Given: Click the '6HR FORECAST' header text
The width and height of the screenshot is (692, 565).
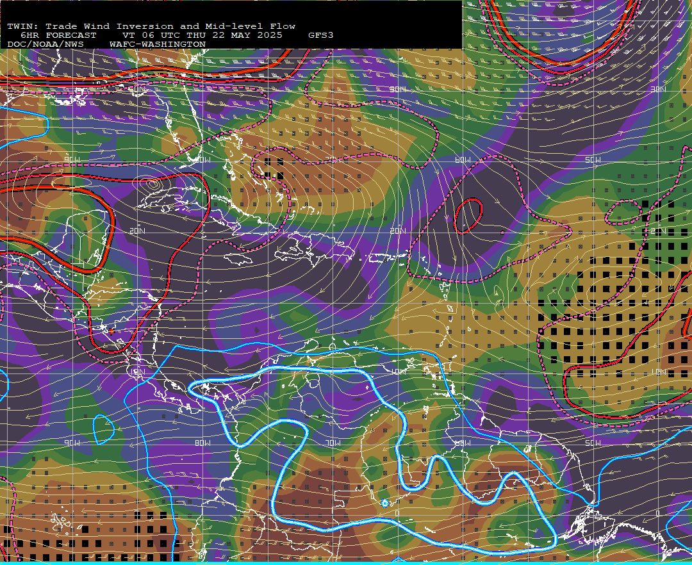Looking at the screenshot, I should pos(58,35).
